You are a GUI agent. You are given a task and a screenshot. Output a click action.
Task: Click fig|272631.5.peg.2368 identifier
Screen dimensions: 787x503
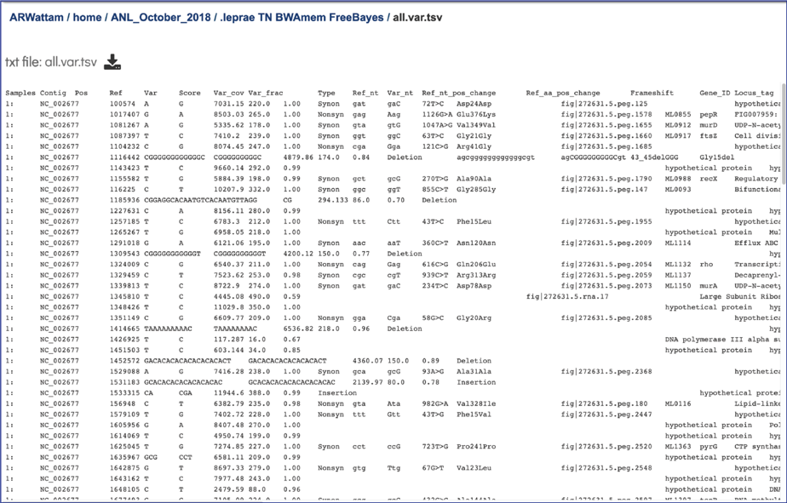606,372
